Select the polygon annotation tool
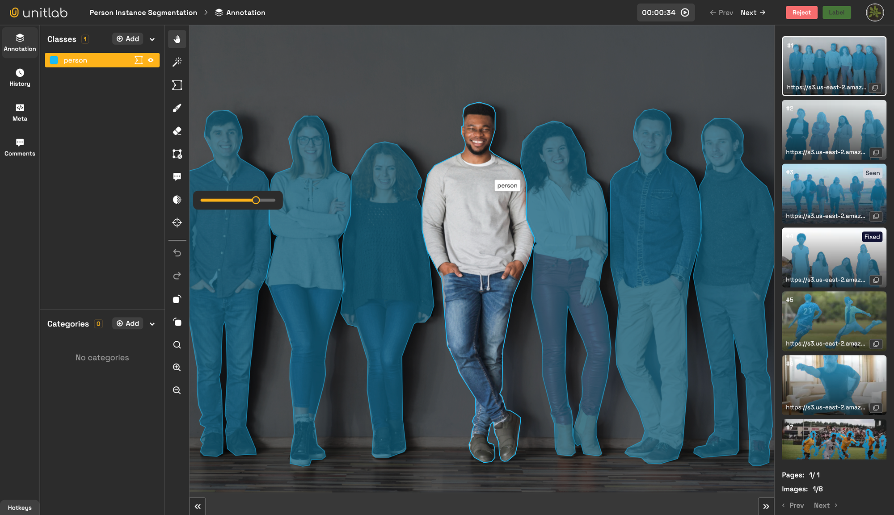The width and height of the screenshot is (894, 515). [x=177, y=85]
